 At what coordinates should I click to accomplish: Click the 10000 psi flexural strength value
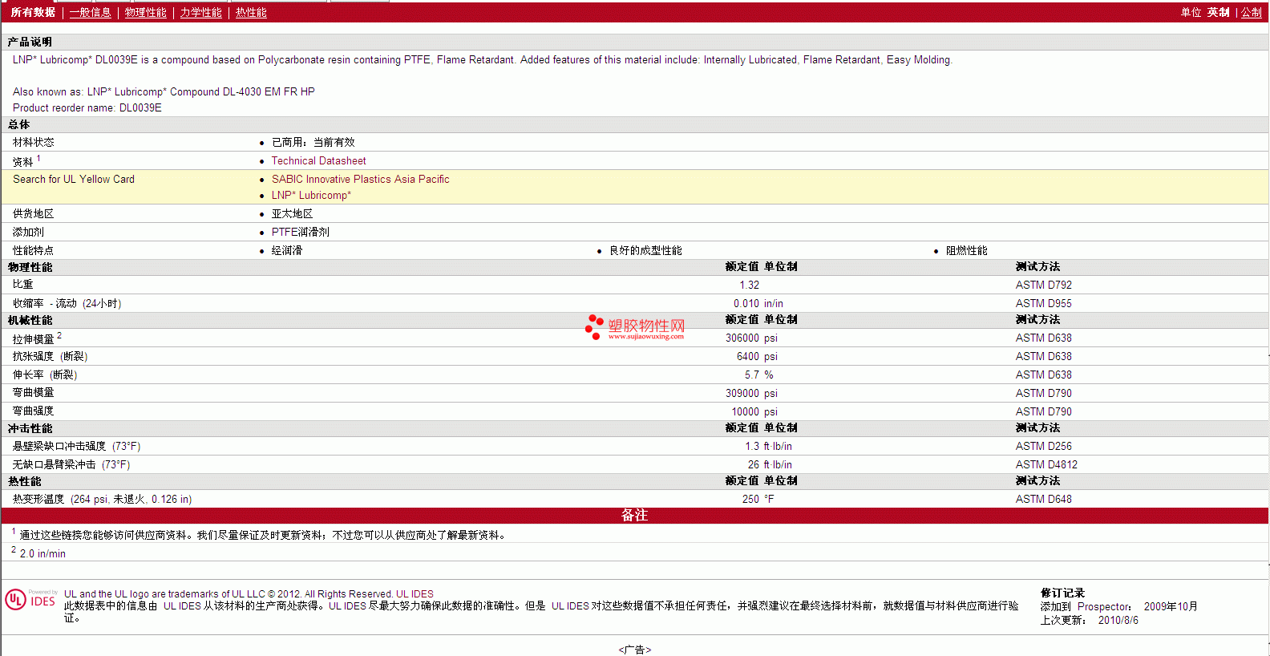[754, 411]
